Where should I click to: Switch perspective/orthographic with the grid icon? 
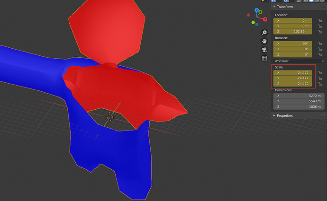click(264, 58)
